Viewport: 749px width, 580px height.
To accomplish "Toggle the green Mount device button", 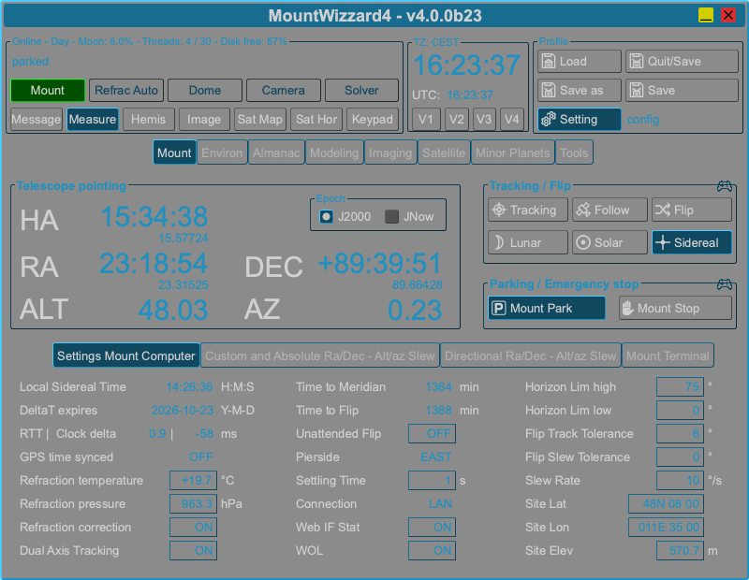I will coord(48,90).
